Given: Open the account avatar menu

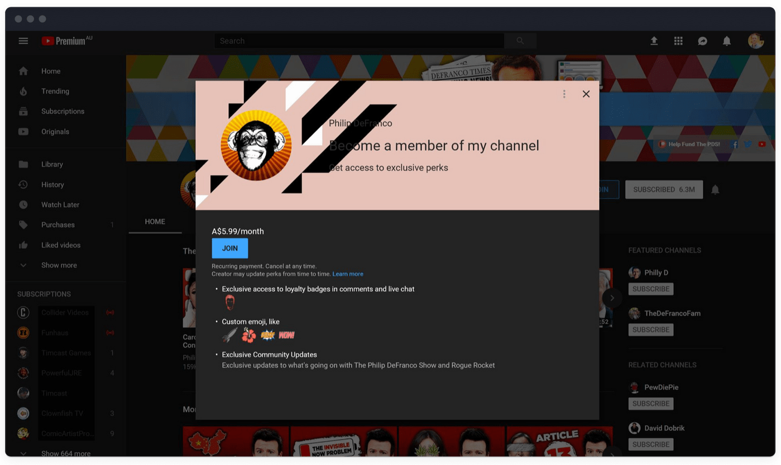Looking at the screenshot, I should point(756,41).
